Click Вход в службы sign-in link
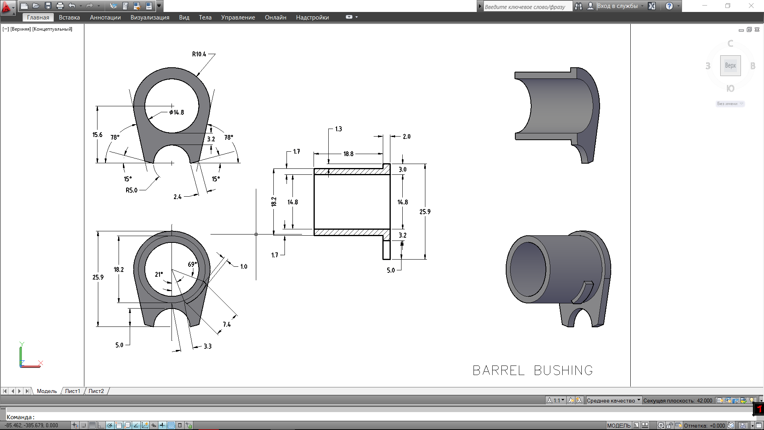764x430 pixels. click(x=617, y=6)
